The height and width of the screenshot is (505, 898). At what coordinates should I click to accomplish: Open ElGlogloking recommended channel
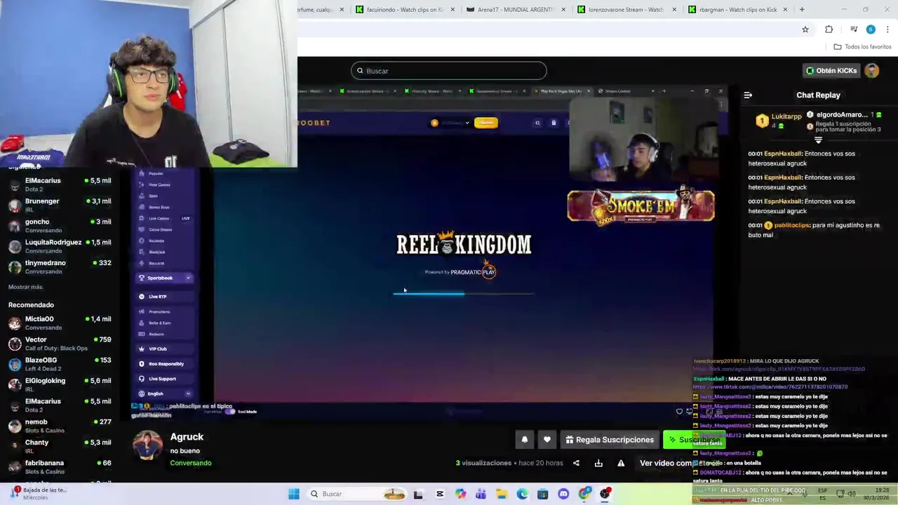[60, 384]
